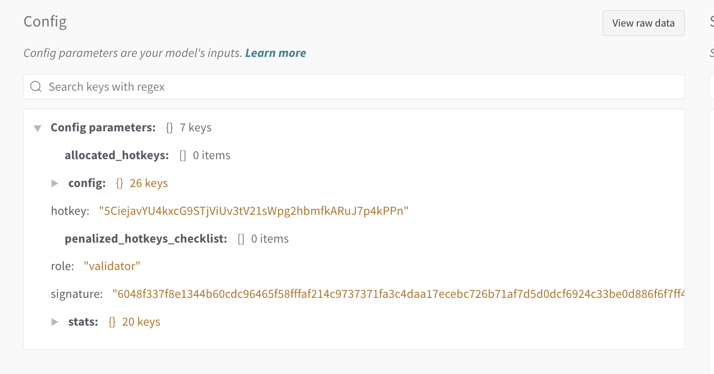Click the "validator" role value
Screen dimensions: 714x374
[x=112, y=266]
